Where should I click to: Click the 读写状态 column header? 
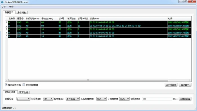pos(71,19)
